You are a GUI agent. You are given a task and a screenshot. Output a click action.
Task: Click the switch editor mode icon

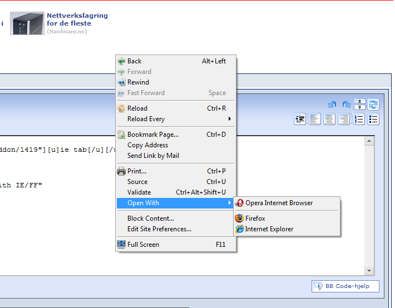pyautogui.click(x=373, y=105)
